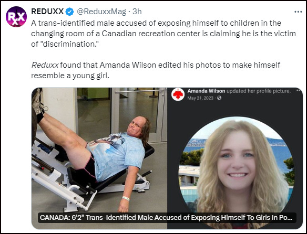Click the "updated her profile picture" text

[259, 91]
